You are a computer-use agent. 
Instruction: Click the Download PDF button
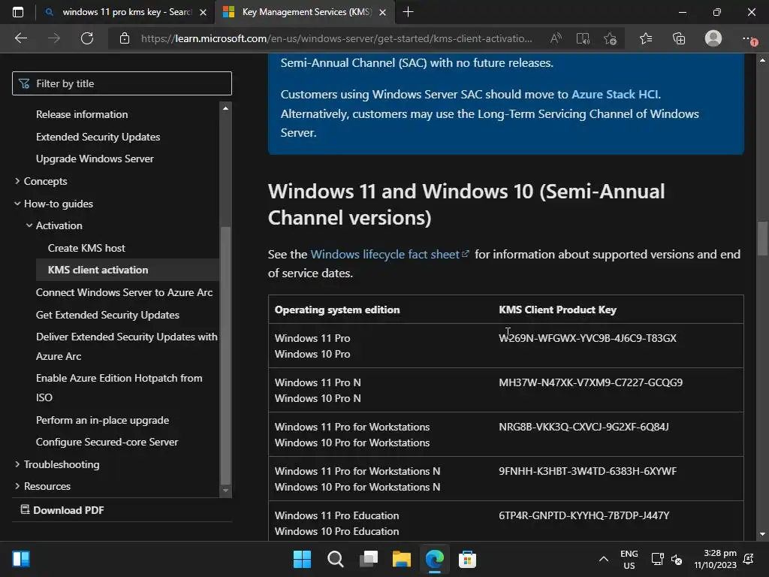pos(62,510)
